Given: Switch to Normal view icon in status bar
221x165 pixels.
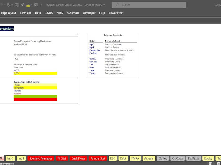Looking at the screenshot, I should pyautogui.click(x=211, y=163).
